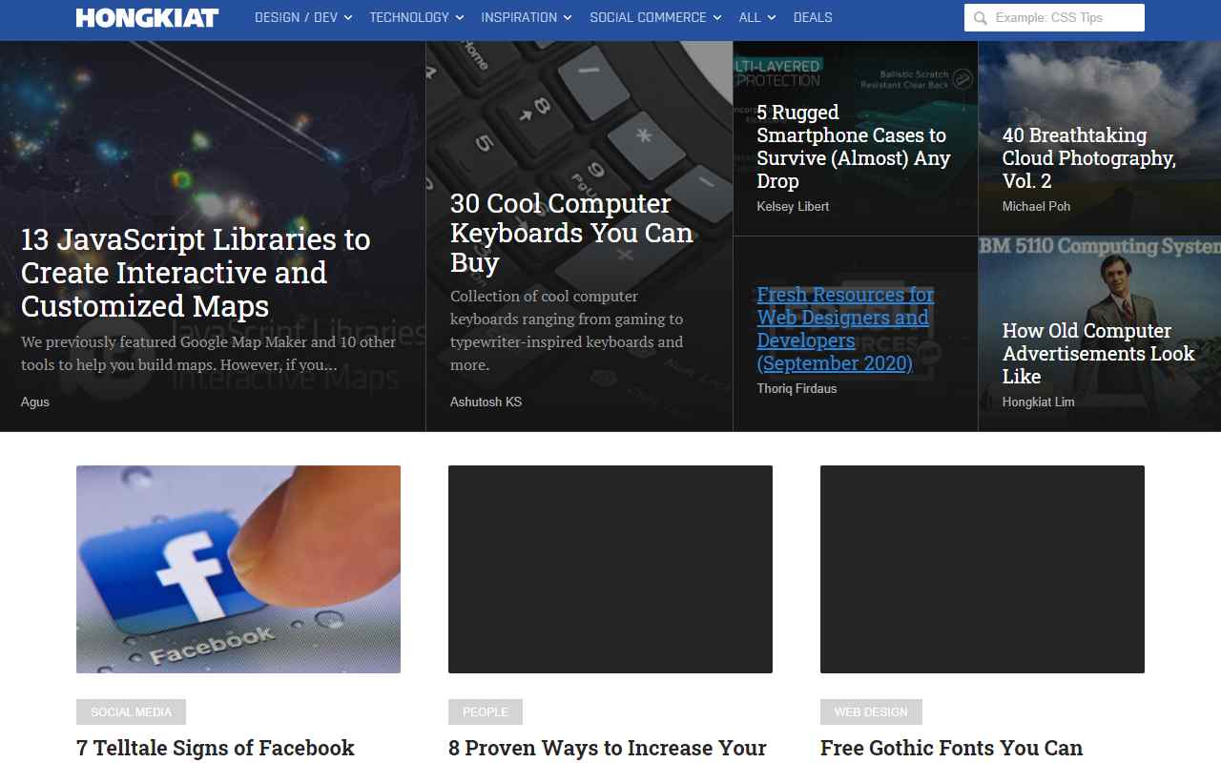Open '13 JavaScript Libraries to Create Interactive' article
Screen dimensions: 1221x763
[196, 273]
